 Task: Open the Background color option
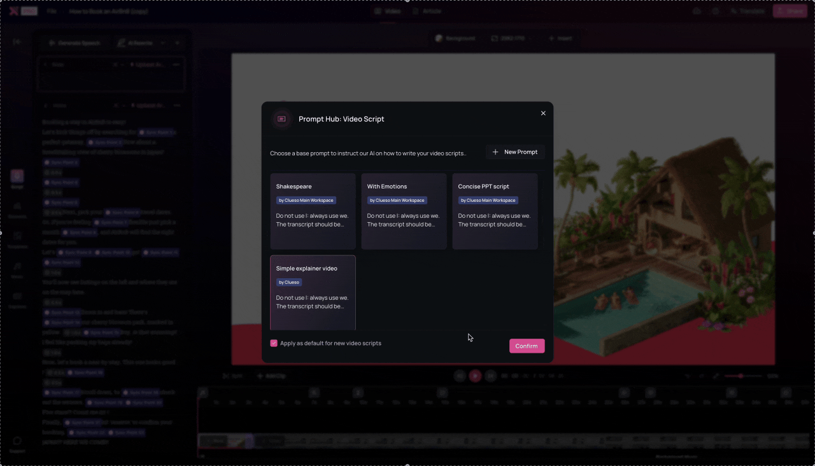(x=456, y=38)
